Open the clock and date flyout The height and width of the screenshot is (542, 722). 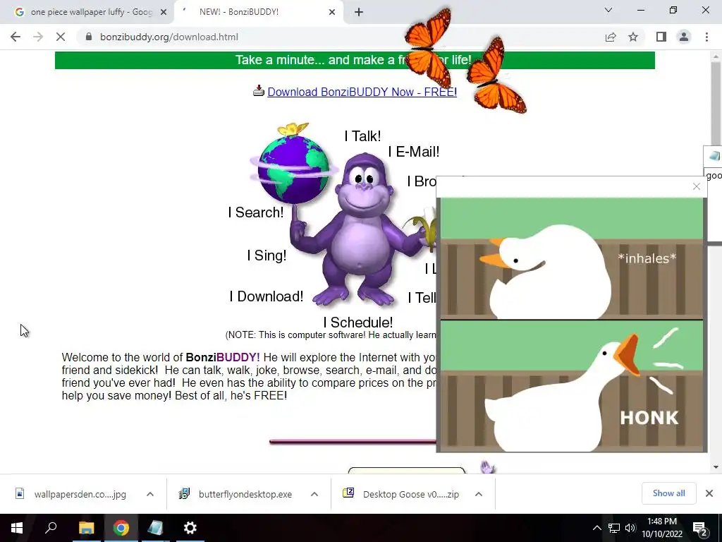(x=661, y=528)
